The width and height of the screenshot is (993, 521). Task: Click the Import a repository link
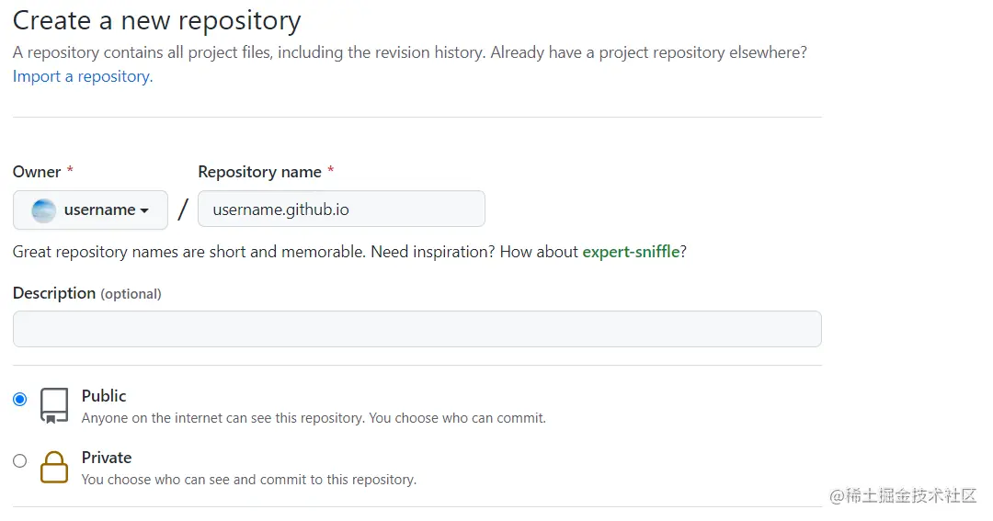pos(83,76)
